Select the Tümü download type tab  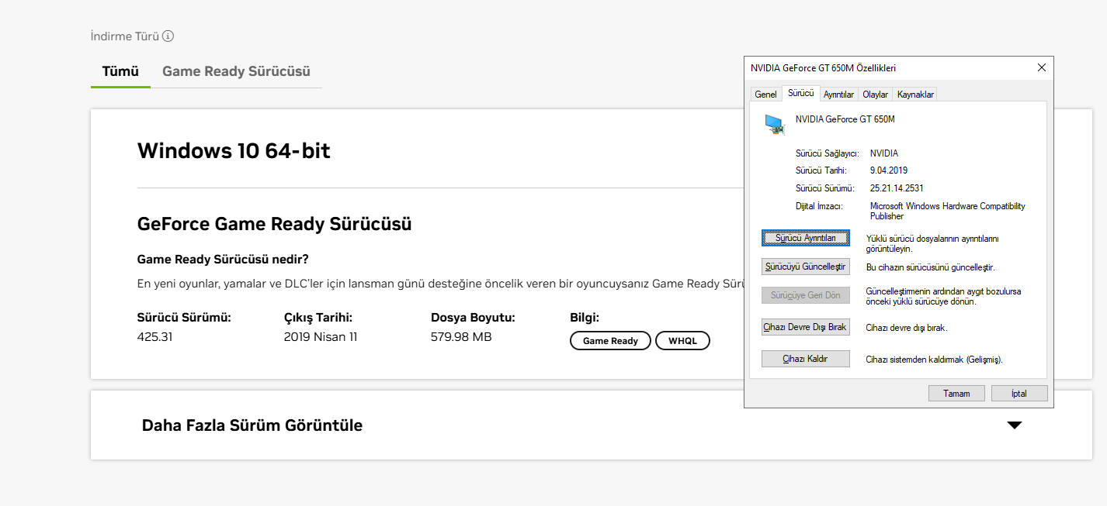120,71
